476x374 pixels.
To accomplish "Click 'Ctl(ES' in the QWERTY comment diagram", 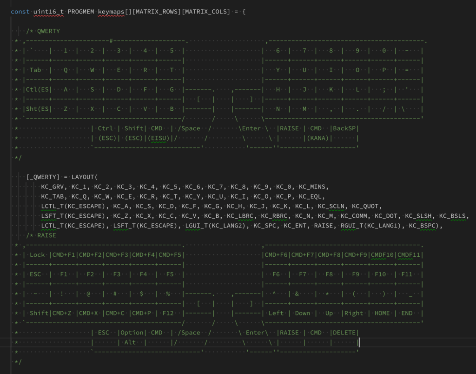I will 37,89.
